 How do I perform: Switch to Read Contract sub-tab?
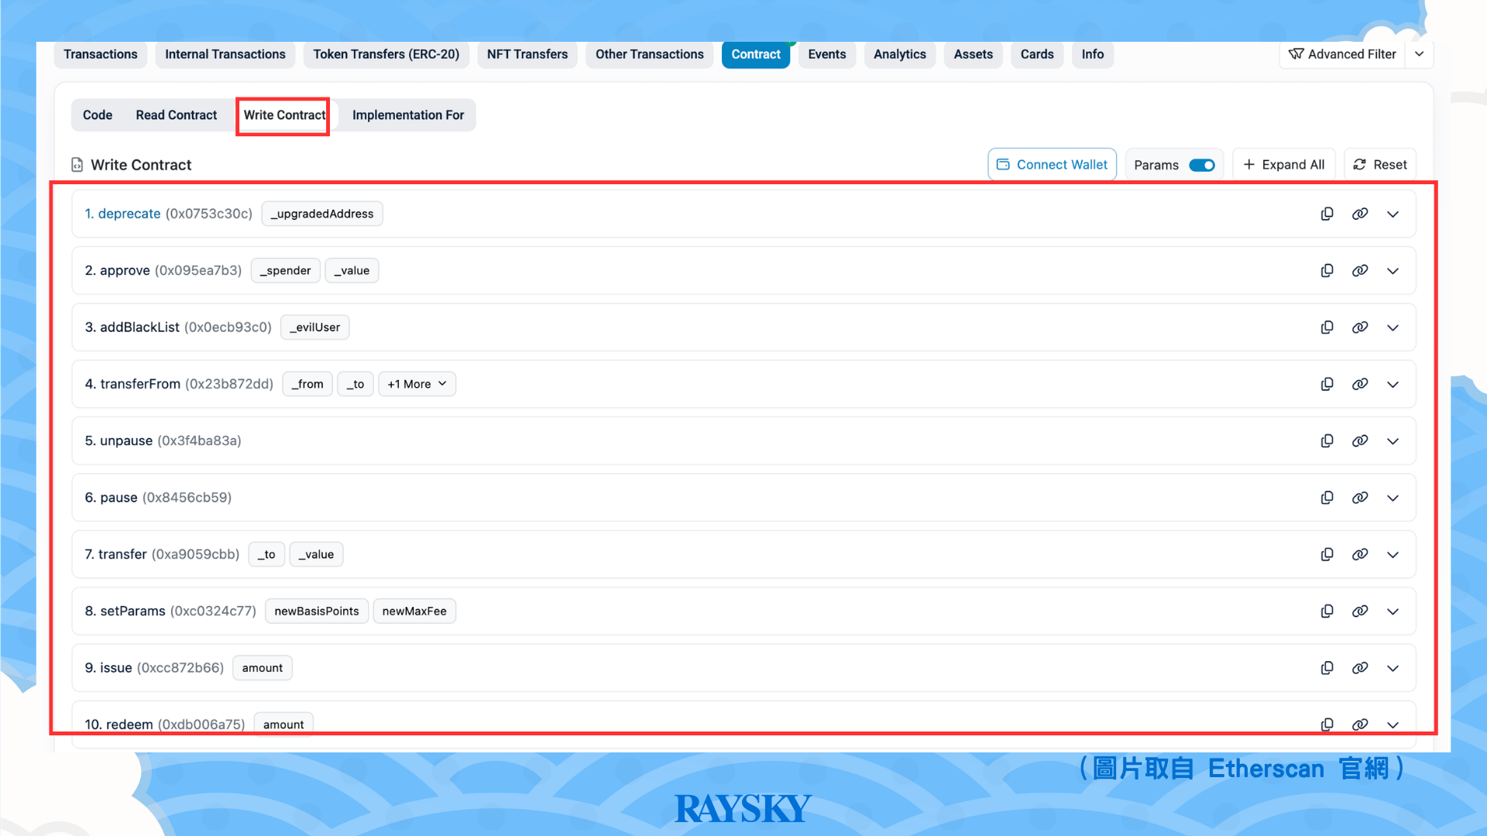(177, 115)
